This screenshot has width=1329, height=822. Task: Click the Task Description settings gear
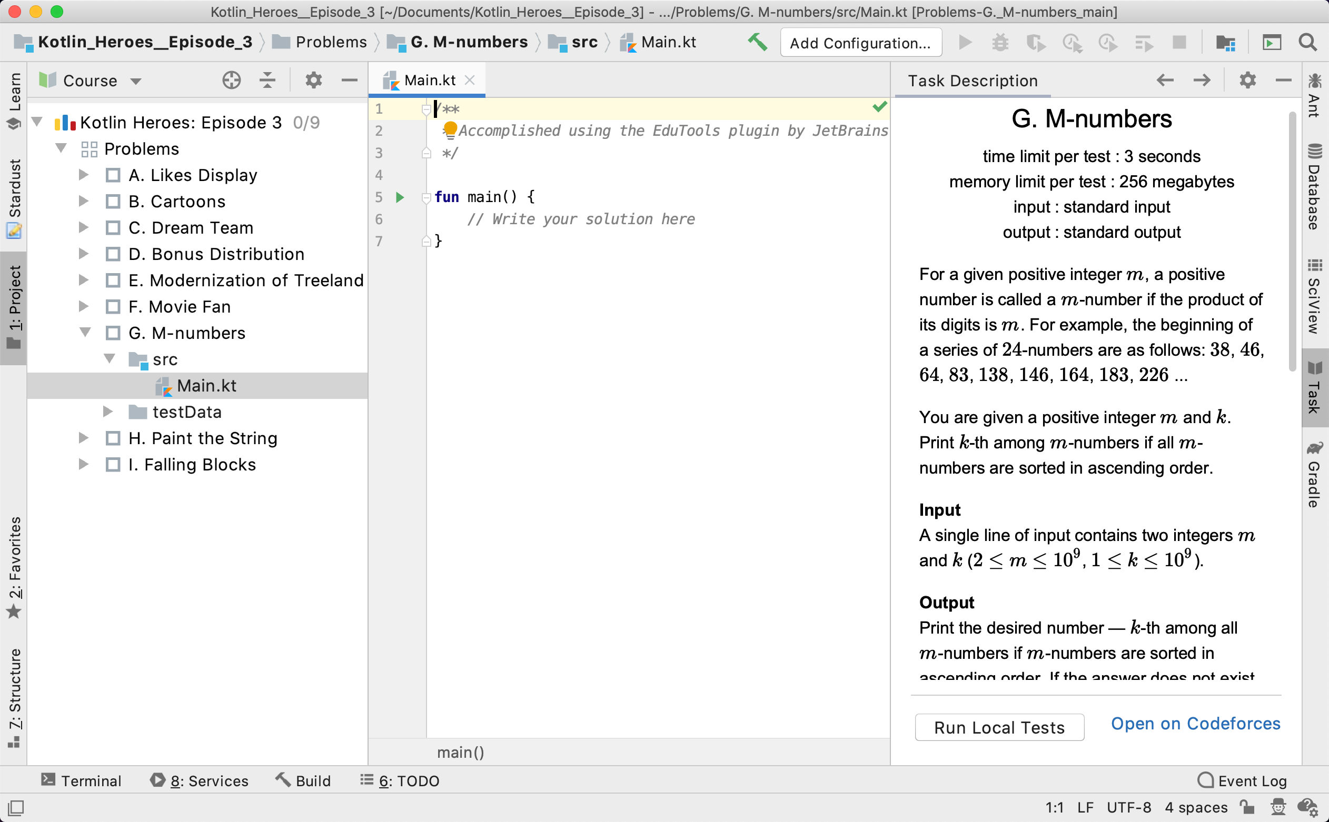(x=1249, y=80)
